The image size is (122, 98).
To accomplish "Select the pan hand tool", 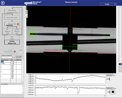I will pos(27,13).
